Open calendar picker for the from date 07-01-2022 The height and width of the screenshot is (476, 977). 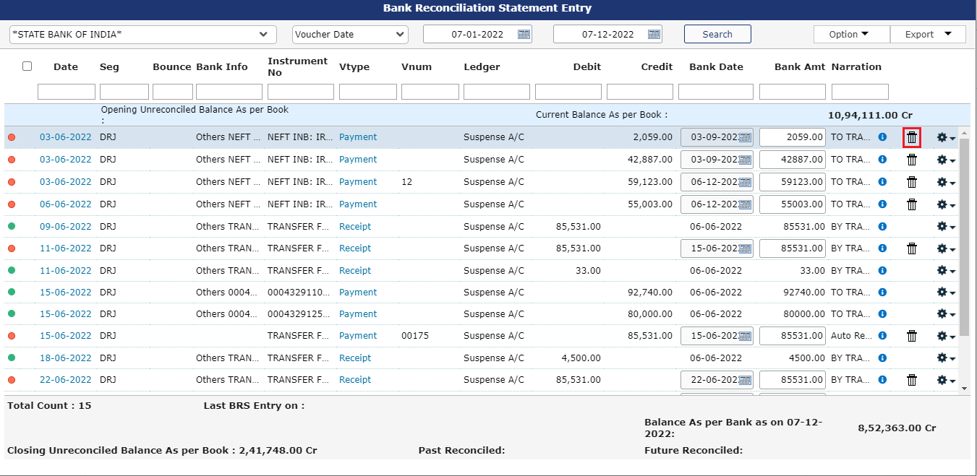(x=524, y=34)
